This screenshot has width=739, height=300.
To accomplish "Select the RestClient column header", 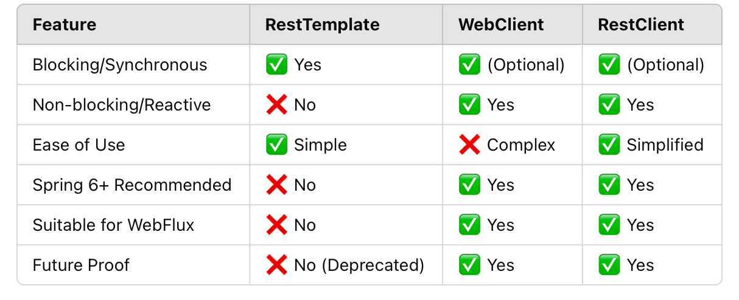I will [641, 25].
